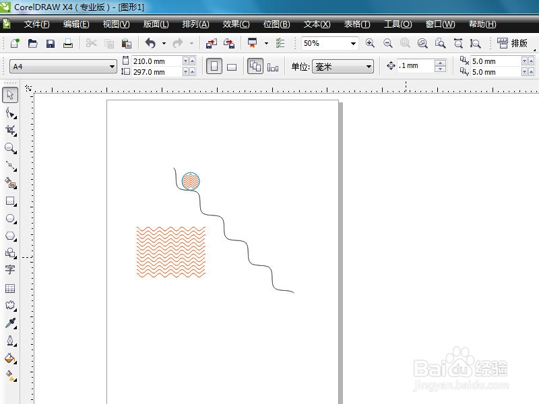Expand the undo history arrow

[x=164, y=43]
